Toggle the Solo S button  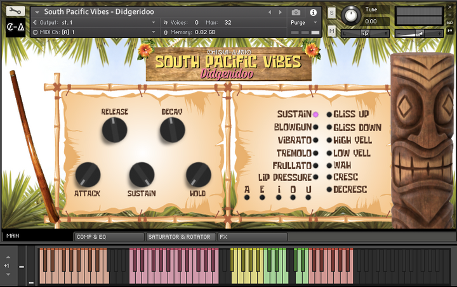(x=332, y=13)
